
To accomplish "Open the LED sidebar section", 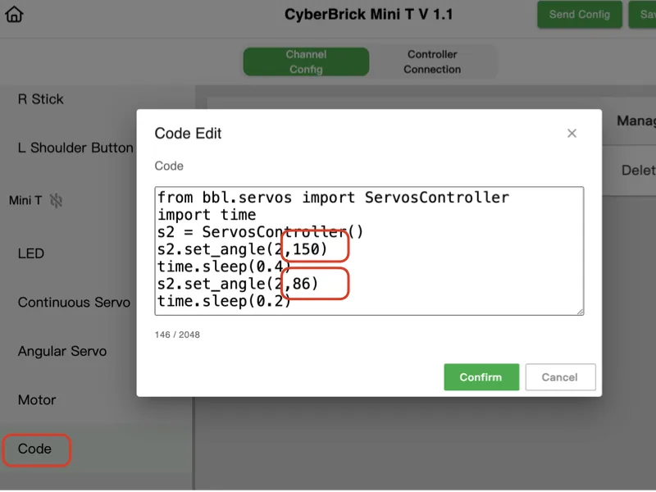I will click(31, 253).
